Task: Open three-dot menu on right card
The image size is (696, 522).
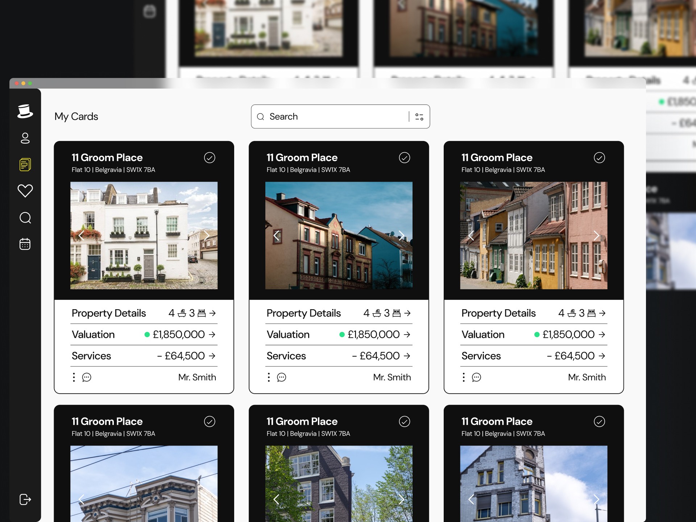Action: pyautogui.click(x=464, y=377)
